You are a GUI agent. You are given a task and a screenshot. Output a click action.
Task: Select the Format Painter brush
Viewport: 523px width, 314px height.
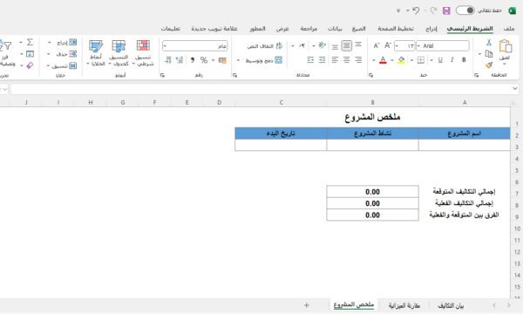tap(489, 65)
